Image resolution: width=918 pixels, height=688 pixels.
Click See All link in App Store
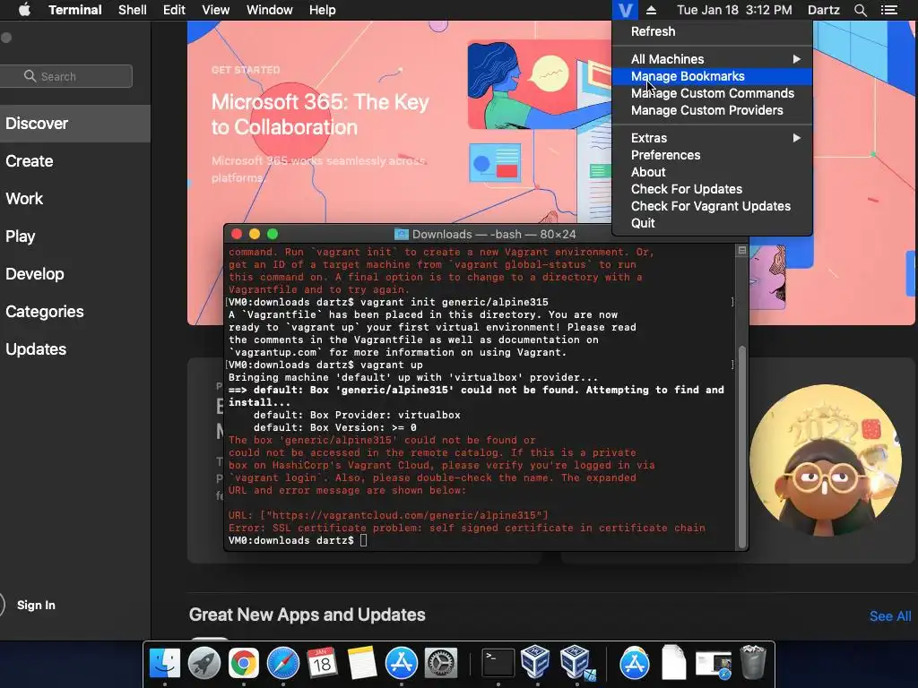pos(890,616)
